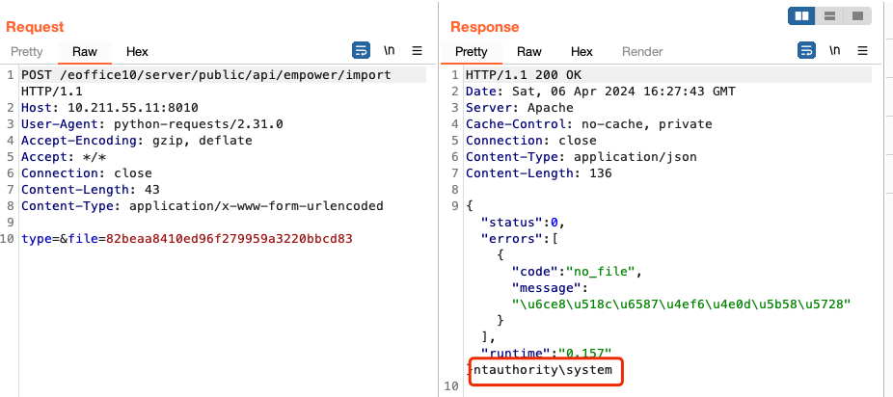
Task: Click the "errors" JSON key
Action: (x=511, y=239)
